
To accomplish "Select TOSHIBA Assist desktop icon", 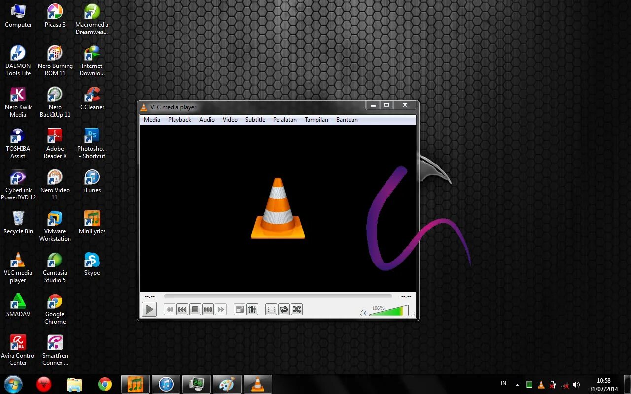I will coord(18,144).
